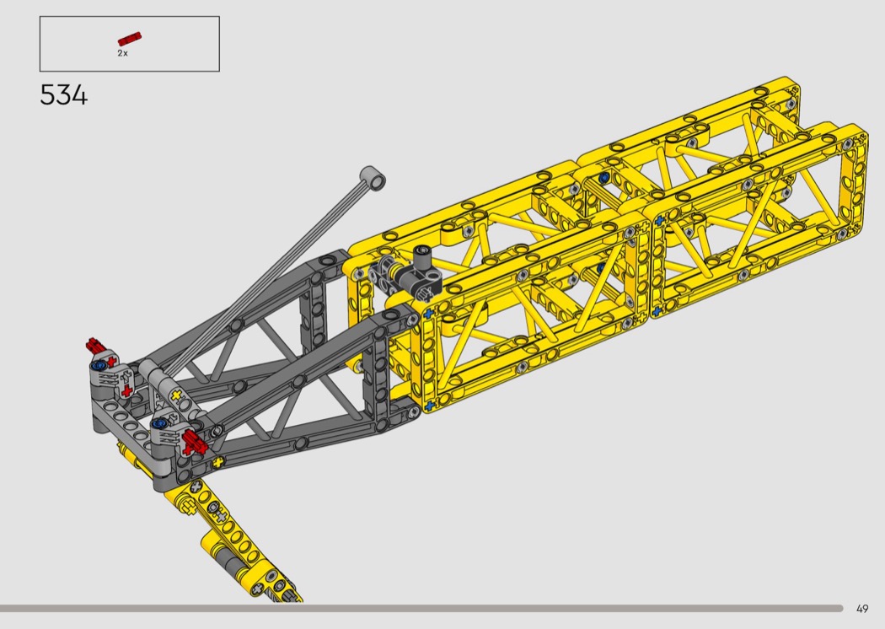The height and width of the screenshot is (629, 885).
Task: Click the blue pin on top of the yellow truss
Action: coord(604,178)
